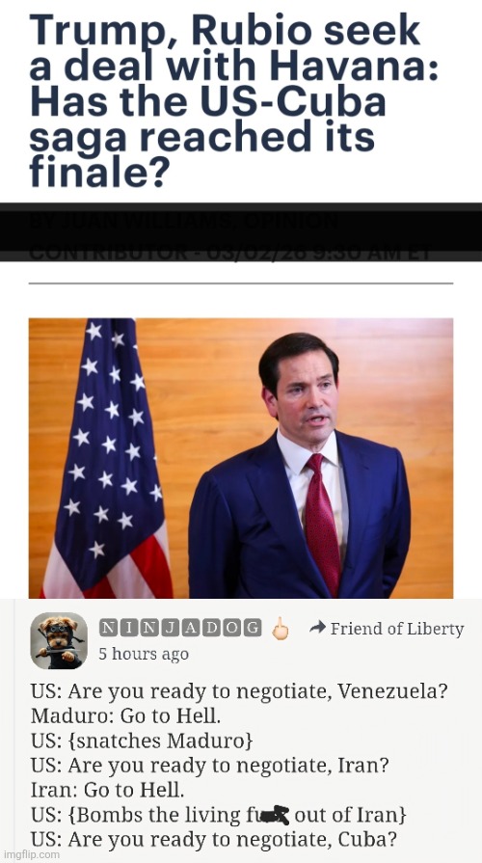This screenshot has height=863, width=482.
Task: Click the line "US: {snatches Maduro}"
Action: point(142,741)
